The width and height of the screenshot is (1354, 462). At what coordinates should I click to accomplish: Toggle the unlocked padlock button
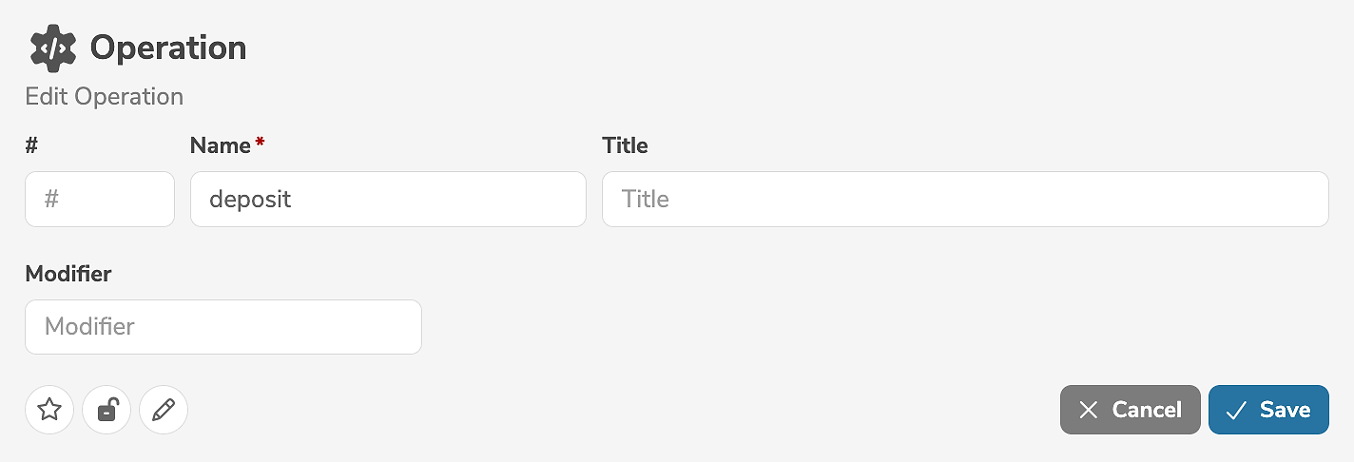[106, 410]
